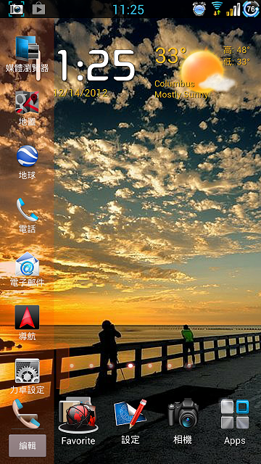
Task: Tap the 12/14/2012 date text
Action: click(x=80, y=94)
